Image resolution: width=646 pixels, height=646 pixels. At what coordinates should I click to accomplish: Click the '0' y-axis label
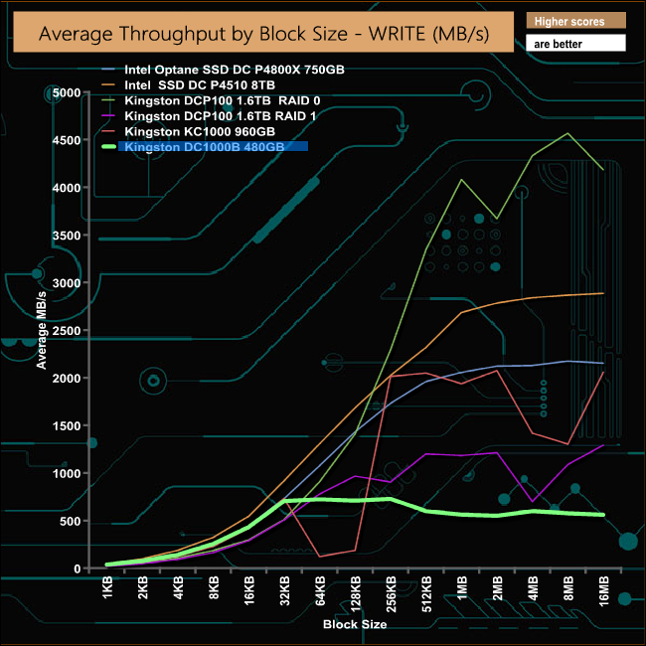click(78, 568)
